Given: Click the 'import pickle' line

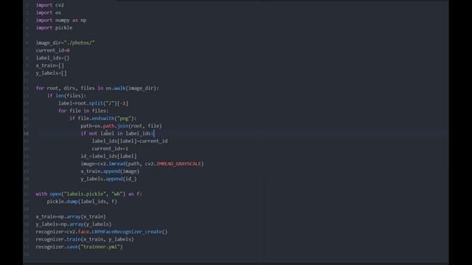Looking at the screenshot, I should (54, 28).
